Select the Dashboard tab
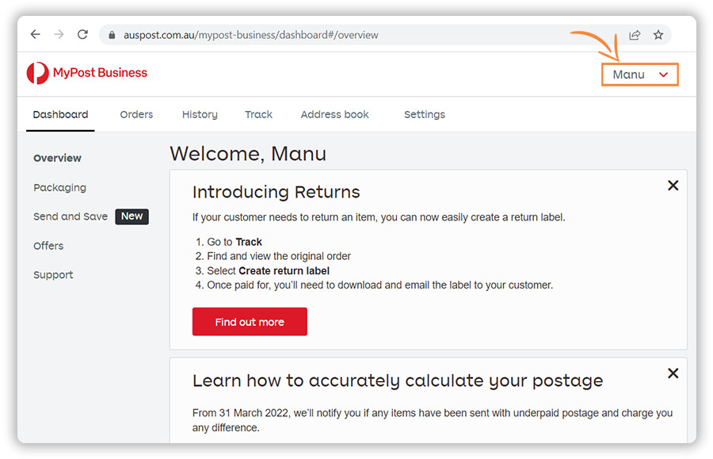713x459 pixels. tap(60, 115)
